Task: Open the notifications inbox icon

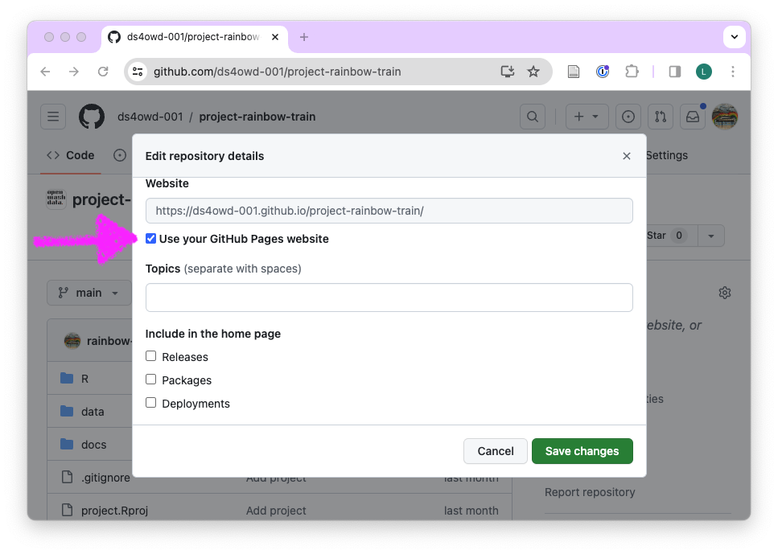Action: point(692,117)
